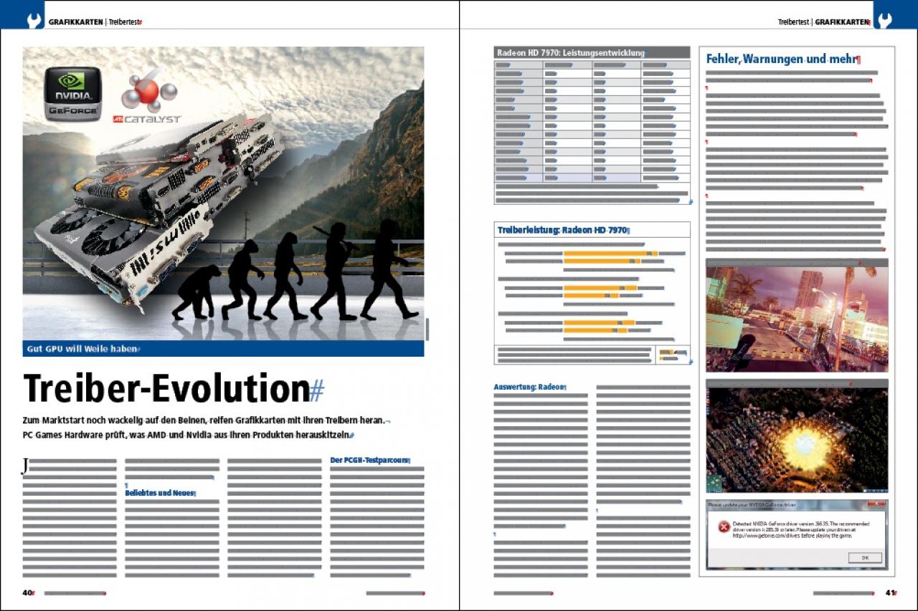Select the 'Beliebtes und Neues' subheading

tap(161, 493)
